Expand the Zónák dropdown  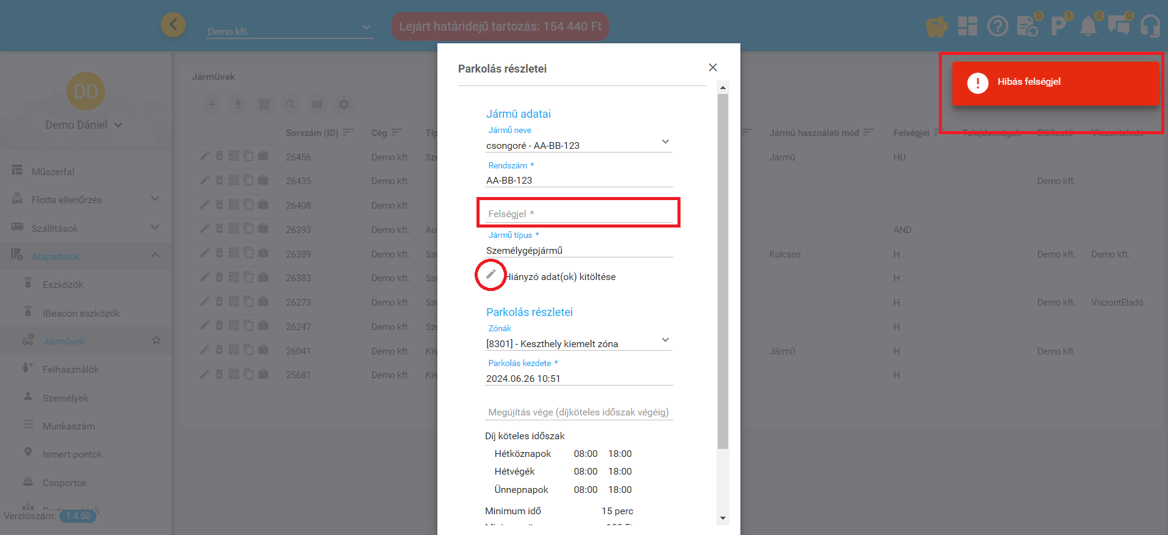[665, 340]
